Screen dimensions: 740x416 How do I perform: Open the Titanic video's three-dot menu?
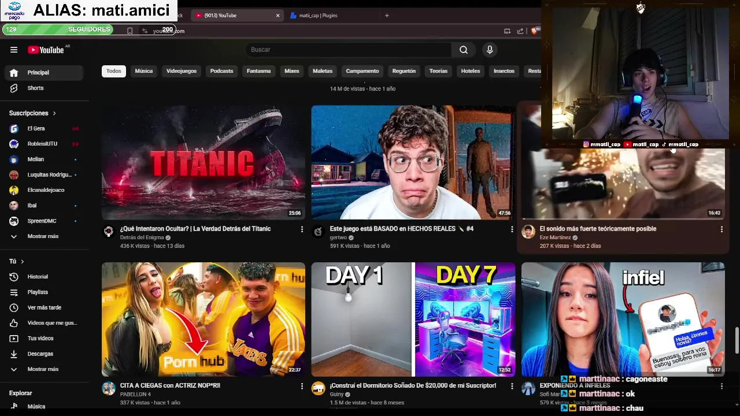pos(302,229)
